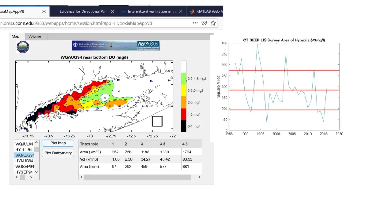Click the WQAUG94 near bottom DO title
Viewport: 365px width, 205px height.
click(94, 57)
